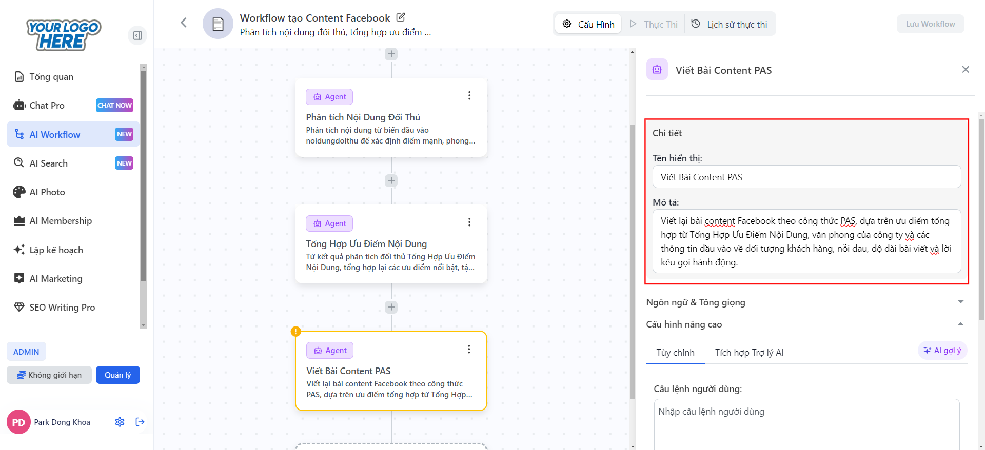Click the back arrow beside the workflow title

pos(184,23)
